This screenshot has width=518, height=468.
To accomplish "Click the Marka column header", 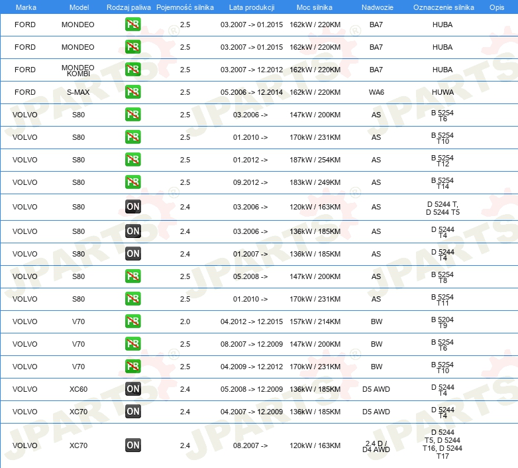I will tap(26, 7).
